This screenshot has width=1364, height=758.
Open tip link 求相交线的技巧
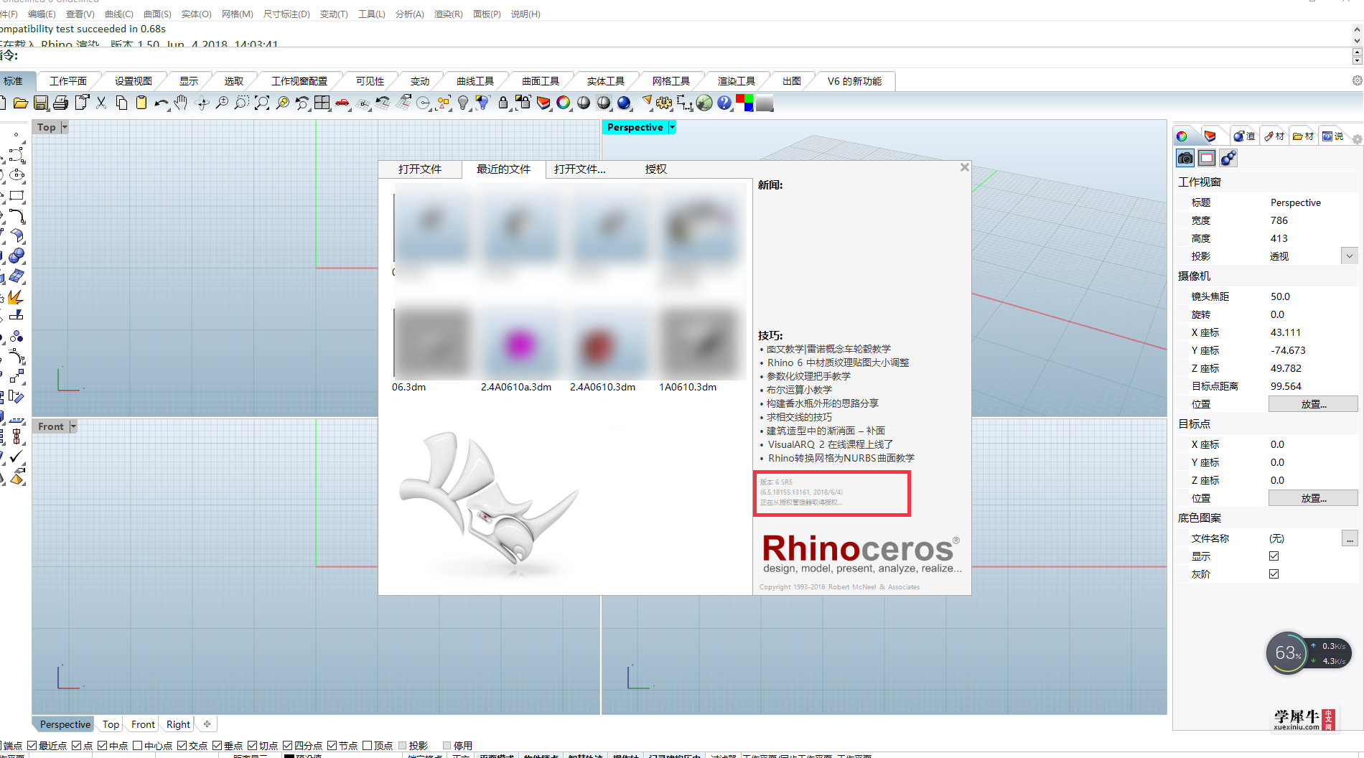(799, 417)
